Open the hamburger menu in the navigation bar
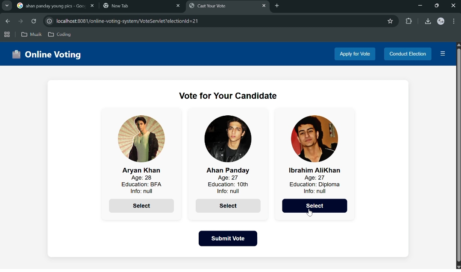Viewport: 461px width, 272px height. tap(443, 53)
